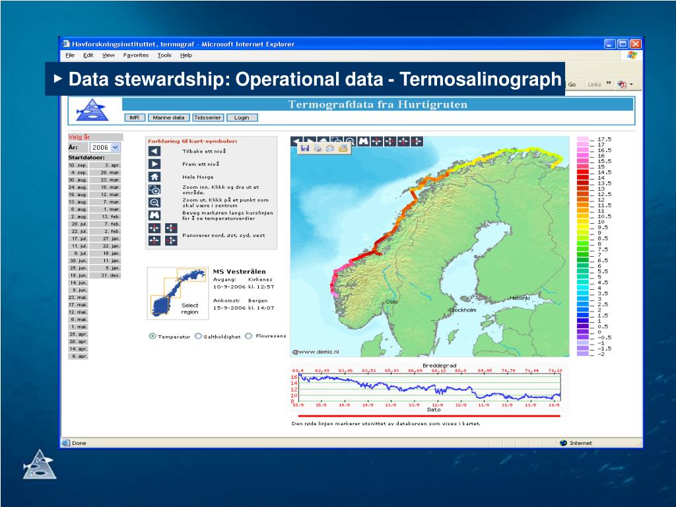Viewport: 676px width, 507px height.
Task: Click the printer icon over the map
Action: pos(318,149)
